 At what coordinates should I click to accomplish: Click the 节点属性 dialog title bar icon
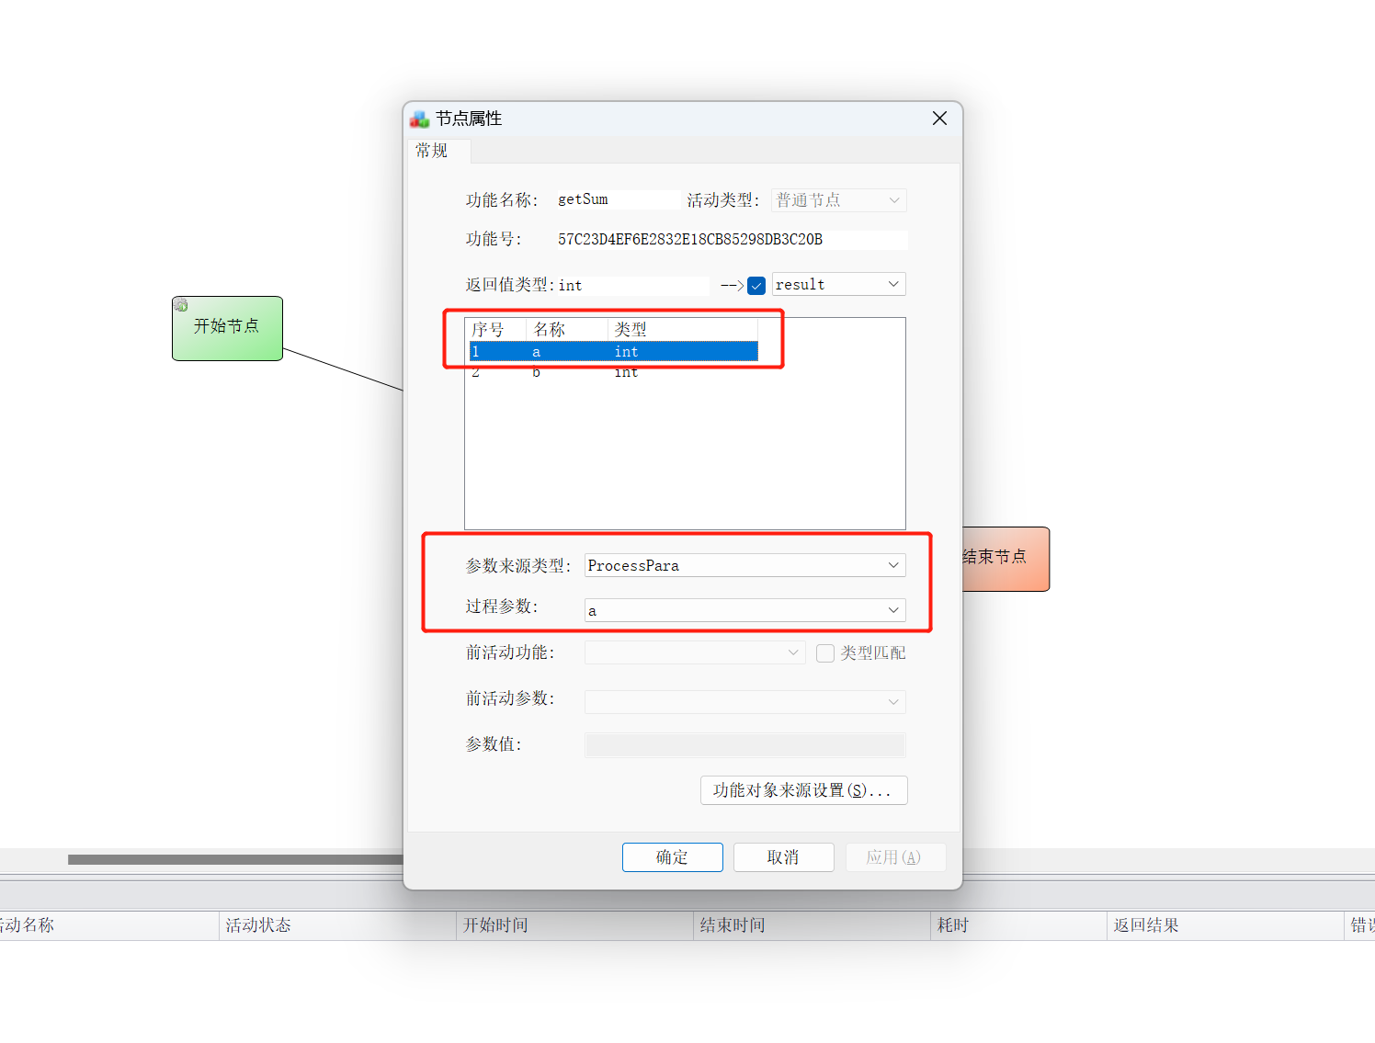click(x=419, y=119)
